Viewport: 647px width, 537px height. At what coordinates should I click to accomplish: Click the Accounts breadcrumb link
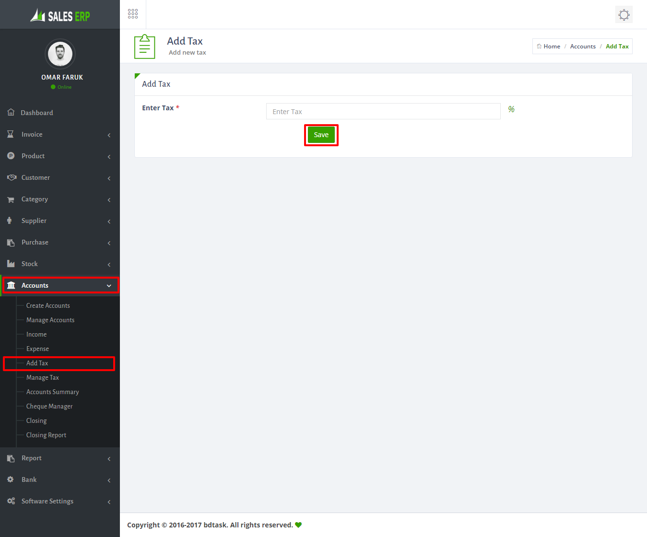[x=583, y=47]
